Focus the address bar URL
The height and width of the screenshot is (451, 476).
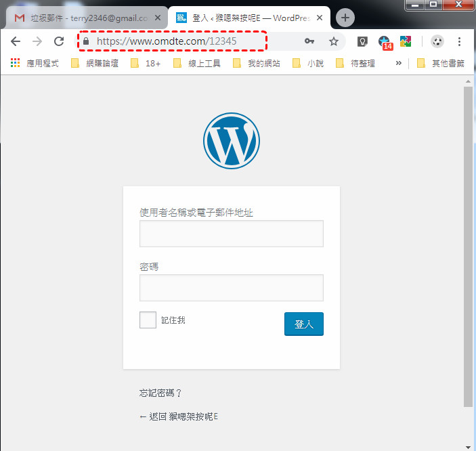point(167,41)
